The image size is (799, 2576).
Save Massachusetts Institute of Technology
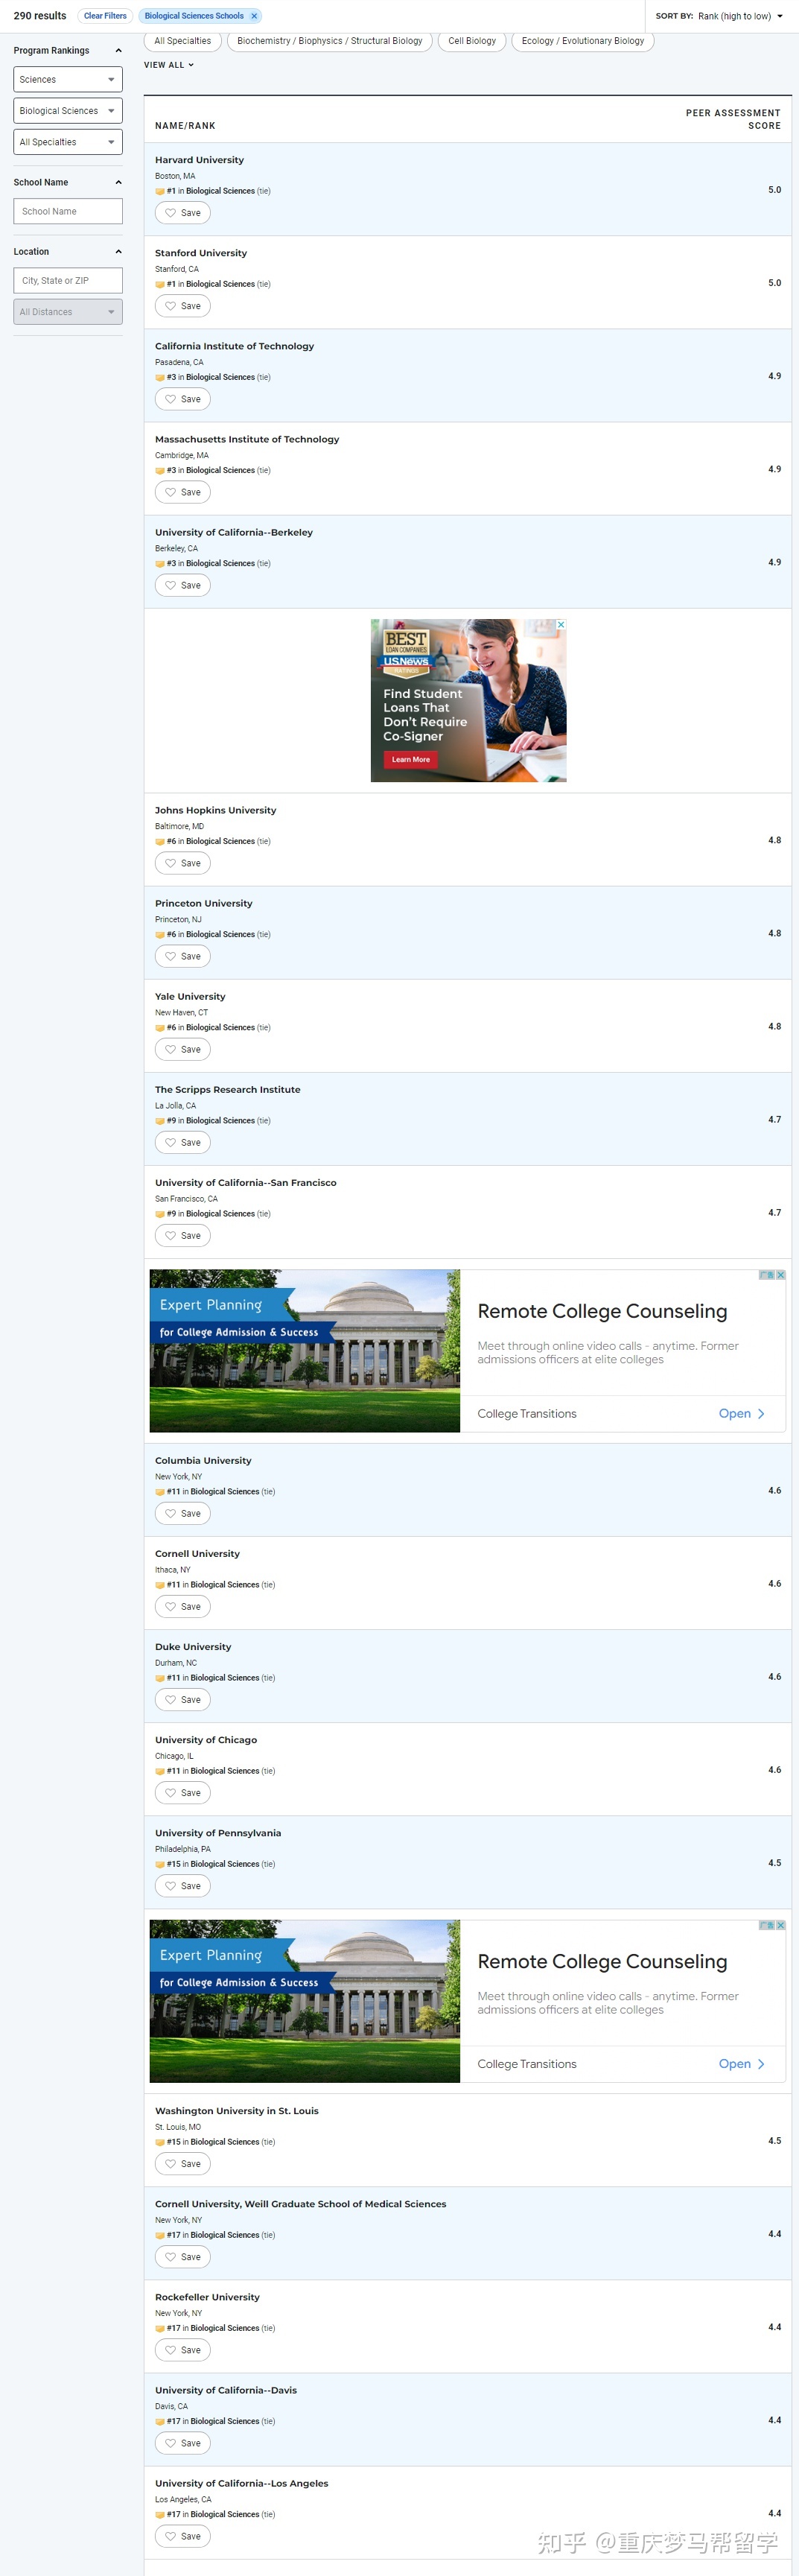tap(183, 492)
